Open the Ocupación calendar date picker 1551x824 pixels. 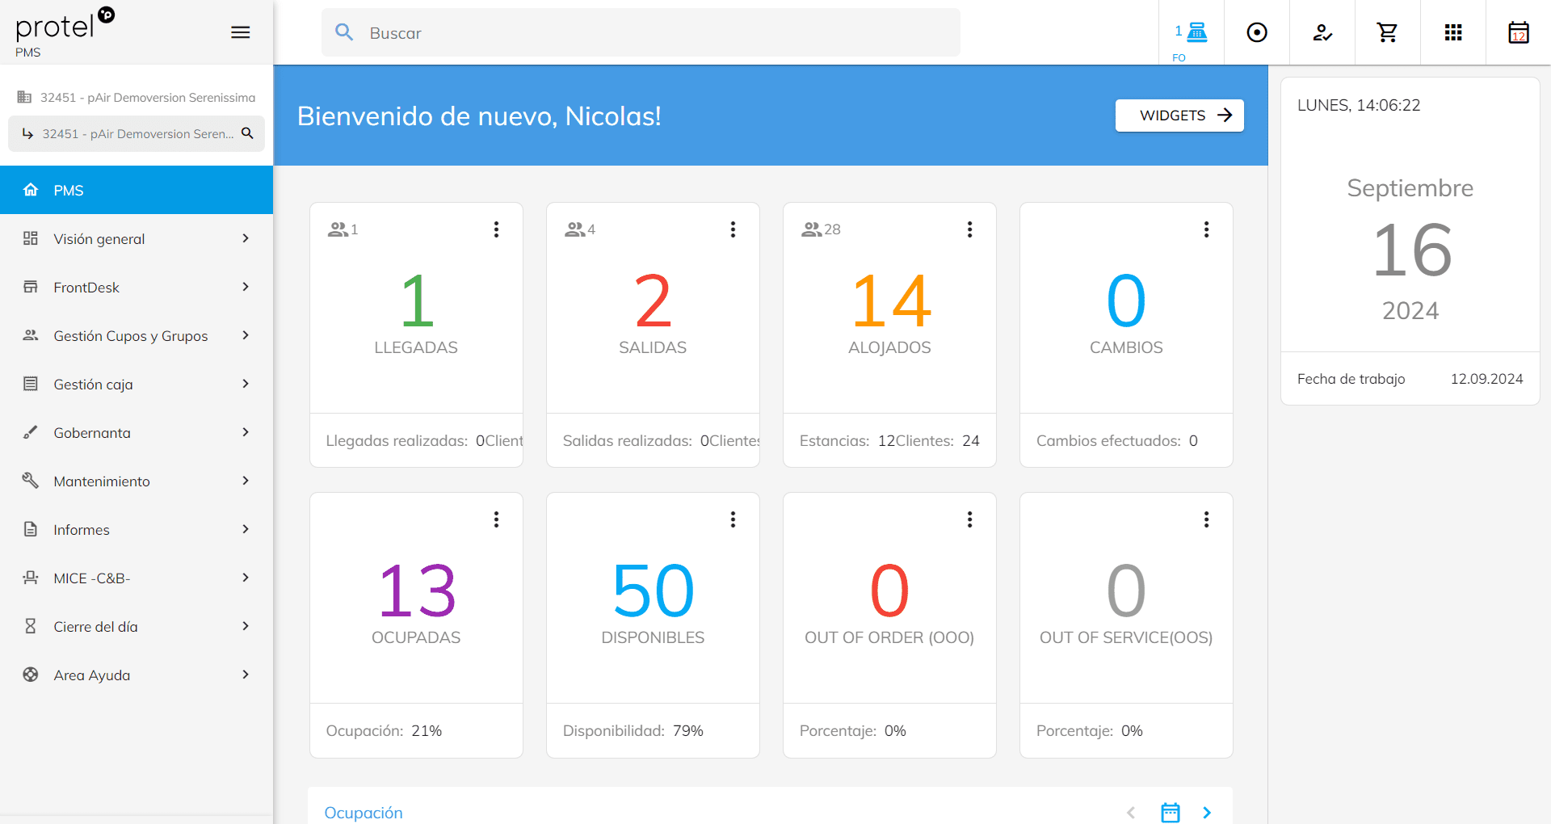1170,812
